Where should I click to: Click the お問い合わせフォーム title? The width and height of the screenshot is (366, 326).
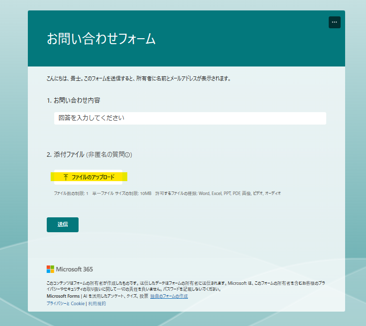101,39
